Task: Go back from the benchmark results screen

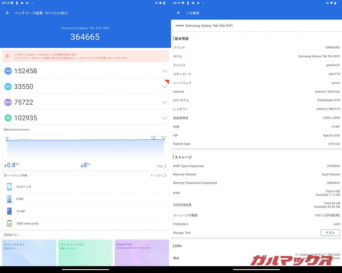Action: pyautogui.click(x=8, y=12)
